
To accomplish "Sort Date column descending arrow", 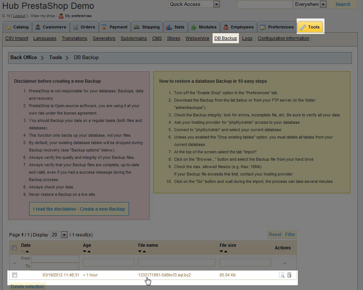I will (23, 252).
